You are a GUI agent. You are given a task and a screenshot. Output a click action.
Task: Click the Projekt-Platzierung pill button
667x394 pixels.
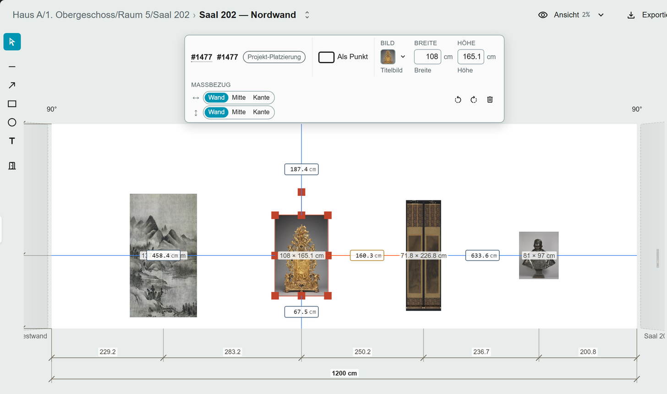[x=274, y=57]
